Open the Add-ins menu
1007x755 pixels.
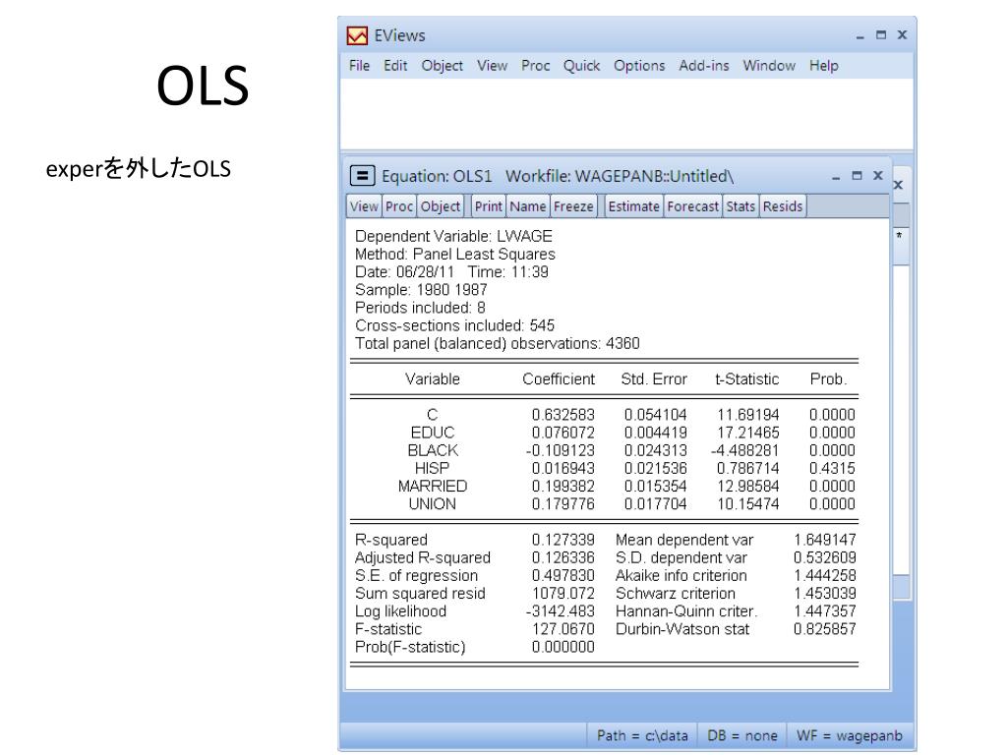point(704,66)
